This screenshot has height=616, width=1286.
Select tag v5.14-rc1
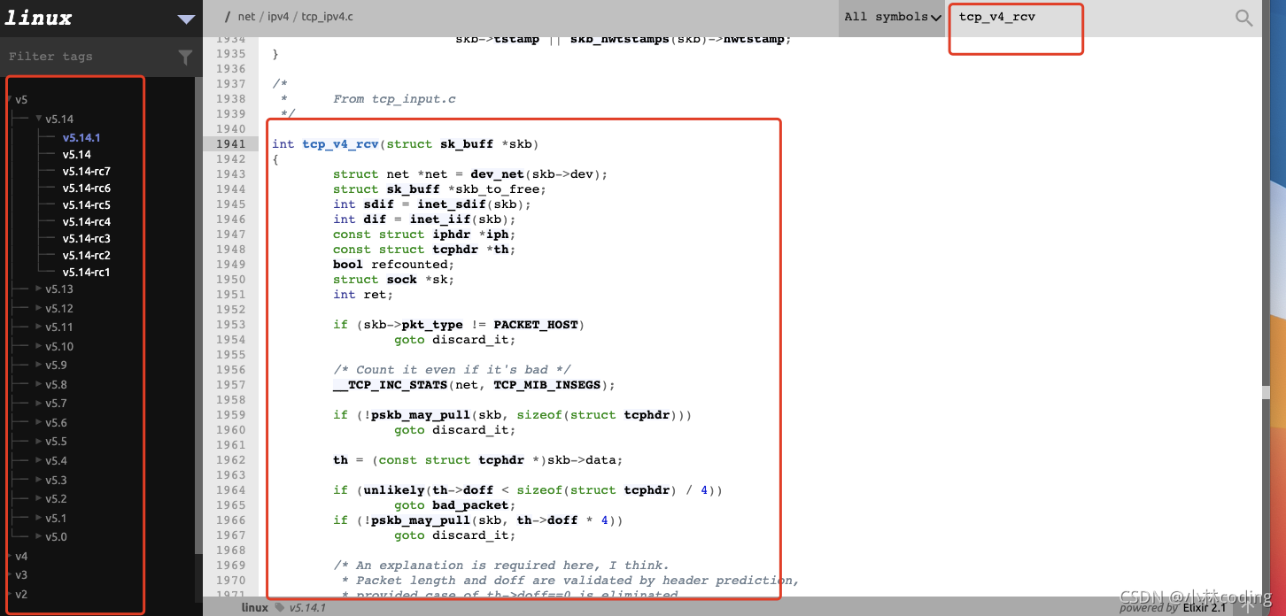[86, 273]
